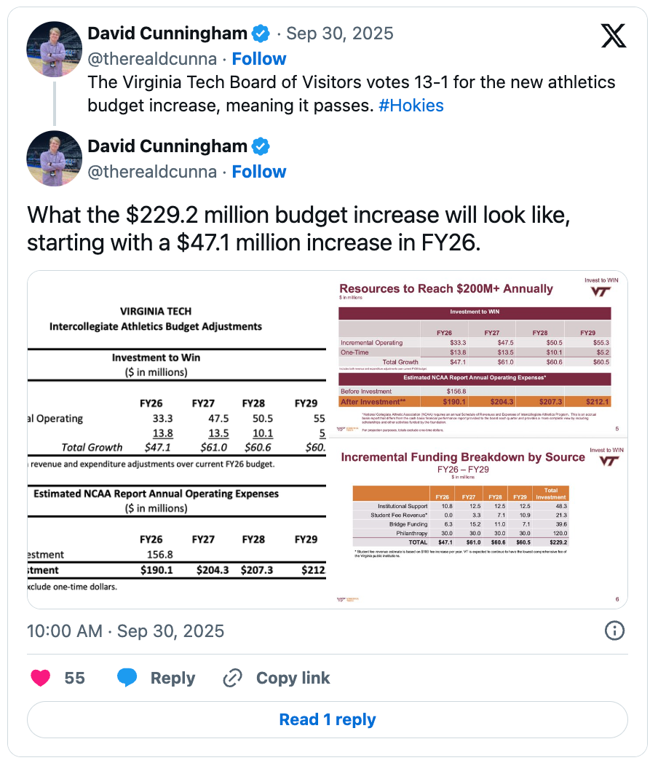Follow @therealdcunna from the first tweet
The width and height of the screenshot is (658, 763).
(x=259, y=59)
